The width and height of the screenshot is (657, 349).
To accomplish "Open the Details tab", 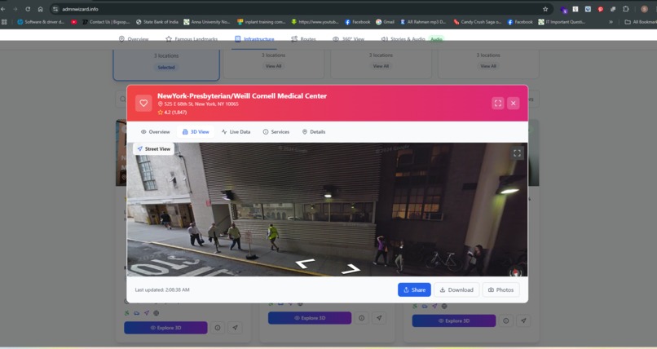I will [x=314, y=131].
